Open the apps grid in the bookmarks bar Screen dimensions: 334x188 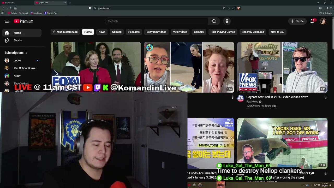pyautogui.click(x=3, y=13)
